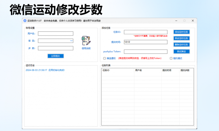Enable the 推送通知 checkbox
The height and width of the screenshot is (131, 219).
coord(104,58)
